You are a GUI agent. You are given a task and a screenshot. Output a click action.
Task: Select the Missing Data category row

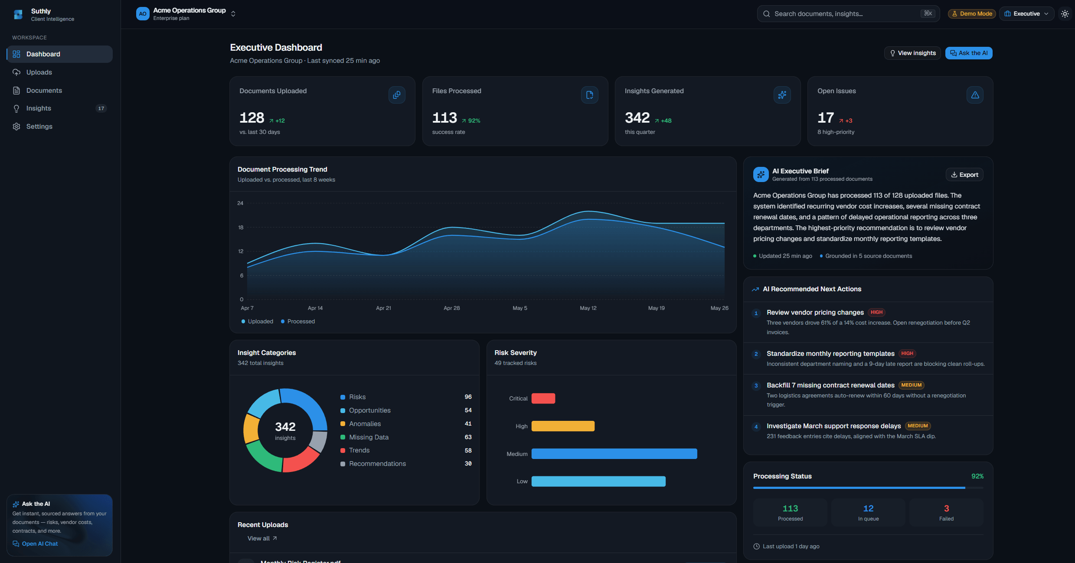click(x=406, y=437)
